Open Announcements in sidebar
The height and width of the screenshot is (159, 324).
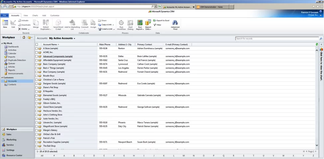click(16, 73)
